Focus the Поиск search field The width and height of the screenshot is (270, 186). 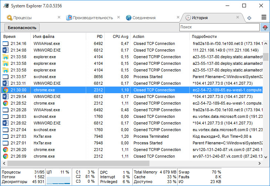pos(219,27)
